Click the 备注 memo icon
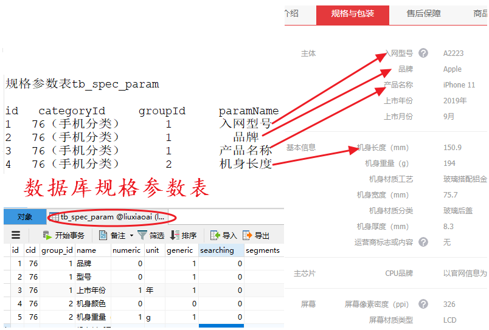This screenshot has width=489, height=330. [x=103, y=235]
